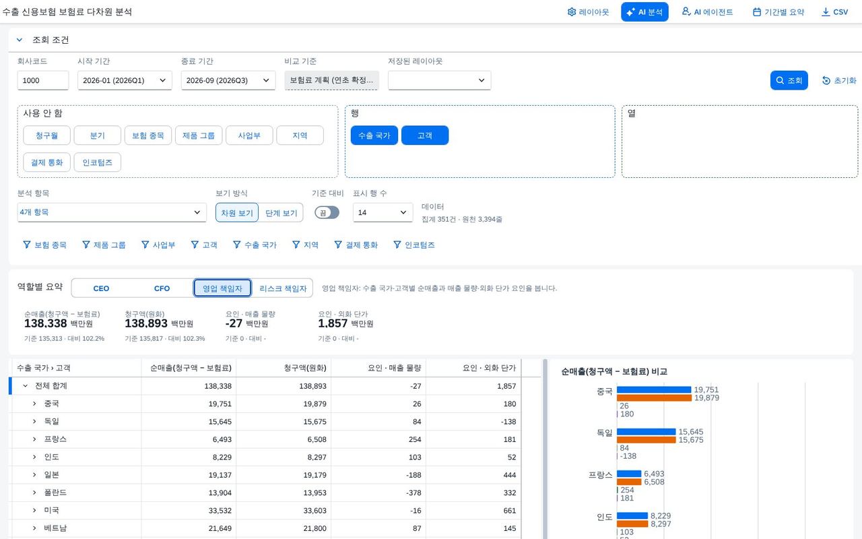Screen dimensions: 862x539
Task: Click the 조회 search magnifier button
Action: tap(789, 80)
